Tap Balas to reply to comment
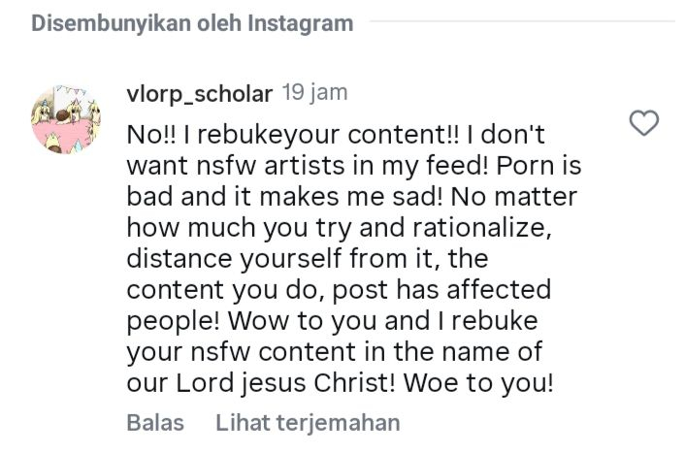 click(x=149, y=423)
